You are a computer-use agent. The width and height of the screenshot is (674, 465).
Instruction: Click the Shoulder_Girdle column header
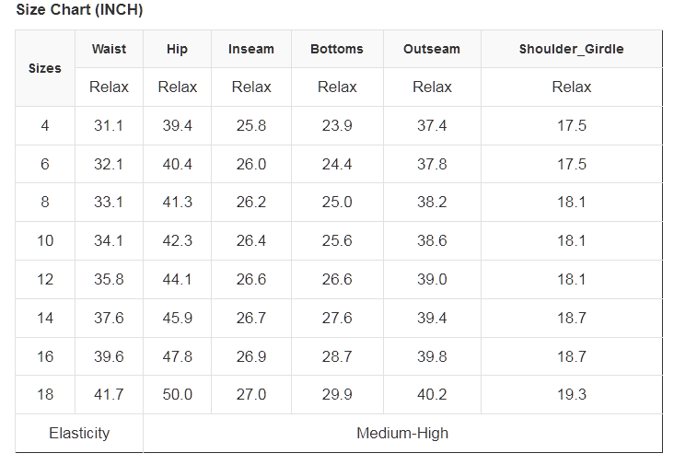(571, 49)
